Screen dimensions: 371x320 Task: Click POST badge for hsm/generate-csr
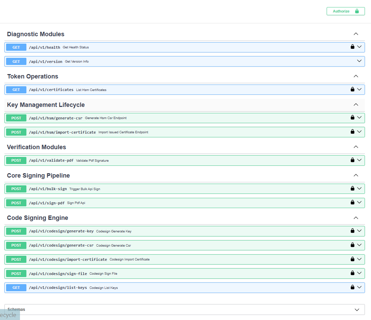tap(16, 118)
